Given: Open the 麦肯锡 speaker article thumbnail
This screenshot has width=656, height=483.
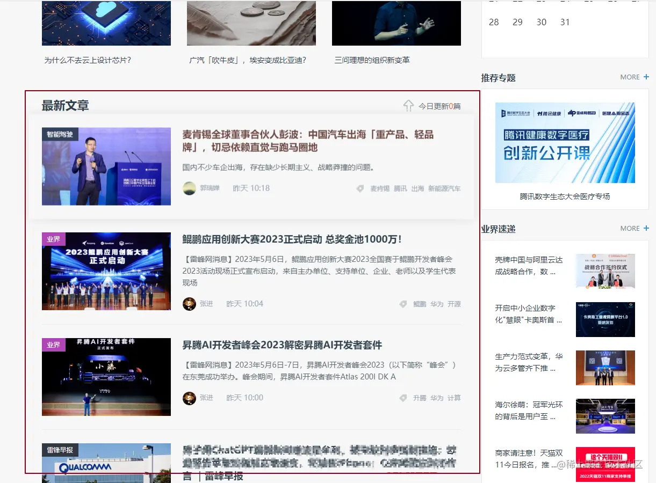Looking at the screenshot, I should click(106, 166).
